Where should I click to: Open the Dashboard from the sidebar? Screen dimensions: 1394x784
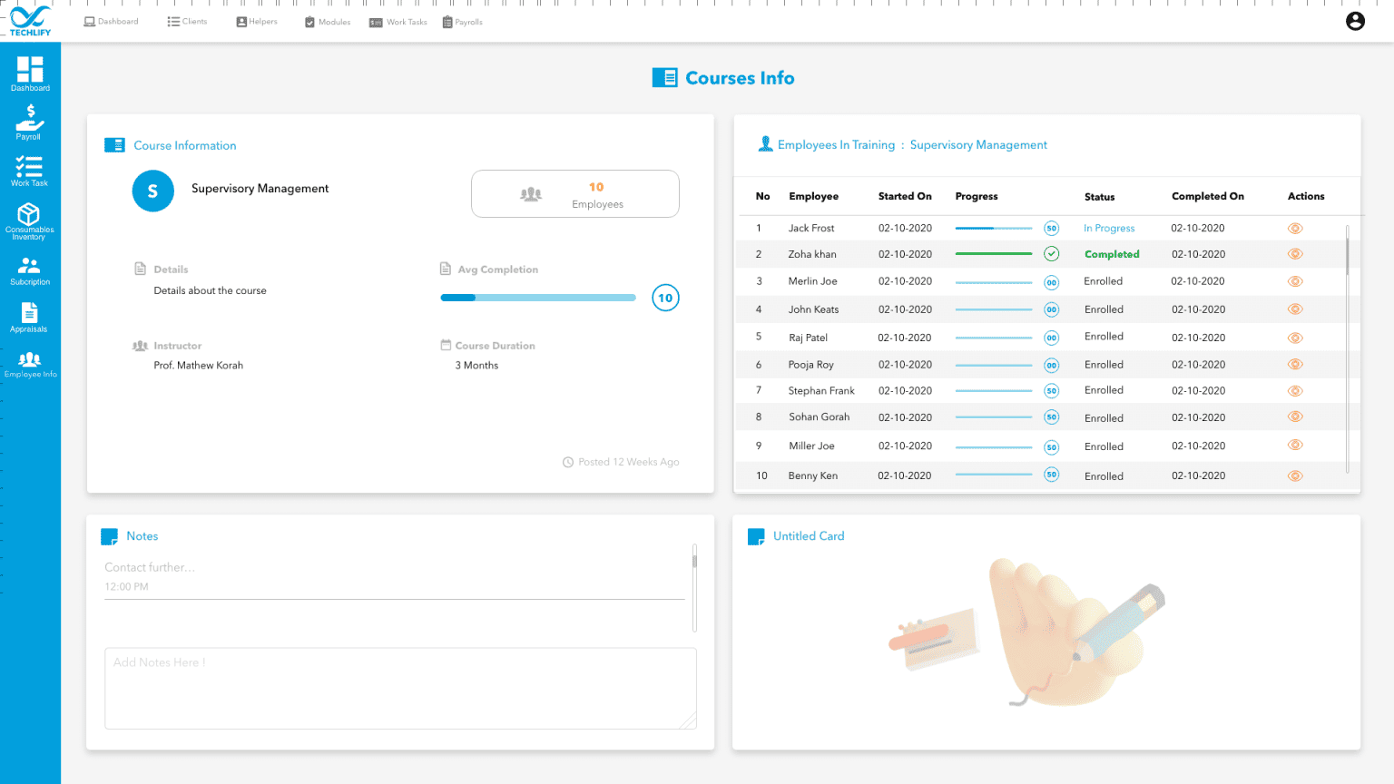click(30, 73)
